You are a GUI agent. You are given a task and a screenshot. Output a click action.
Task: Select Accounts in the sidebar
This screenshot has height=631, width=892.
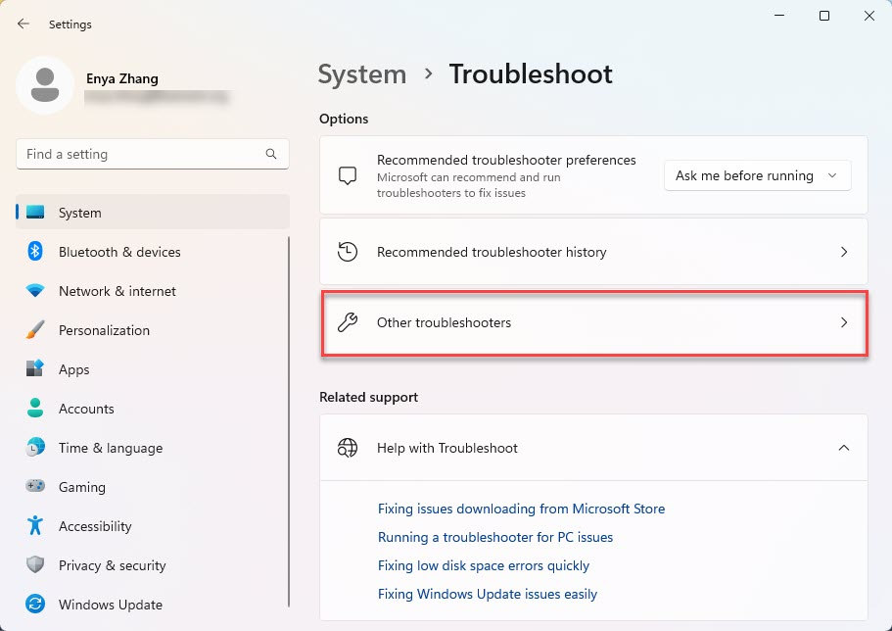point(86,409)
